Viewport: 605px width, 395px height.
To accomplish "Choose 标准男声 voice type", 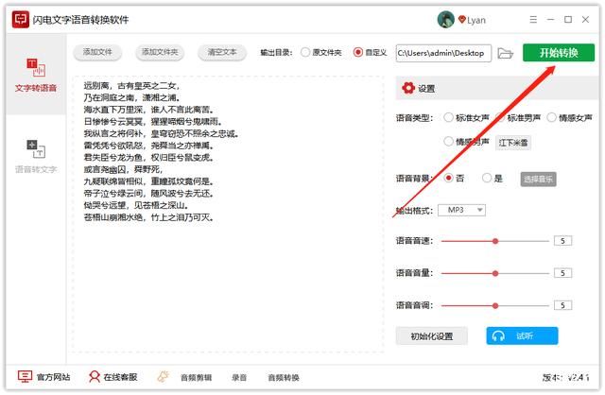I will point(500,117).
